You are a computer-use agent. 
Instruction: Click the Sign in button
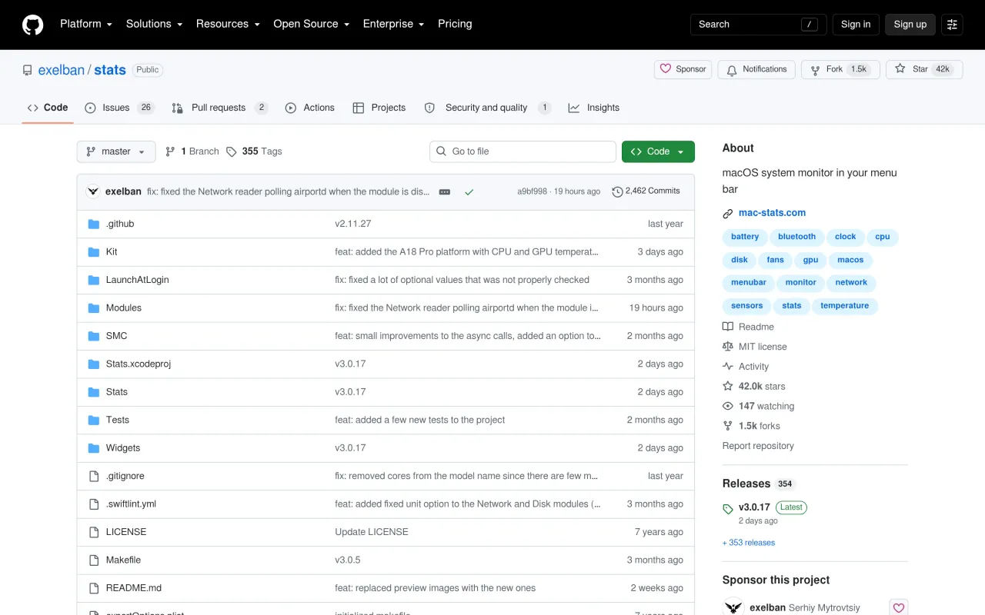856,25
